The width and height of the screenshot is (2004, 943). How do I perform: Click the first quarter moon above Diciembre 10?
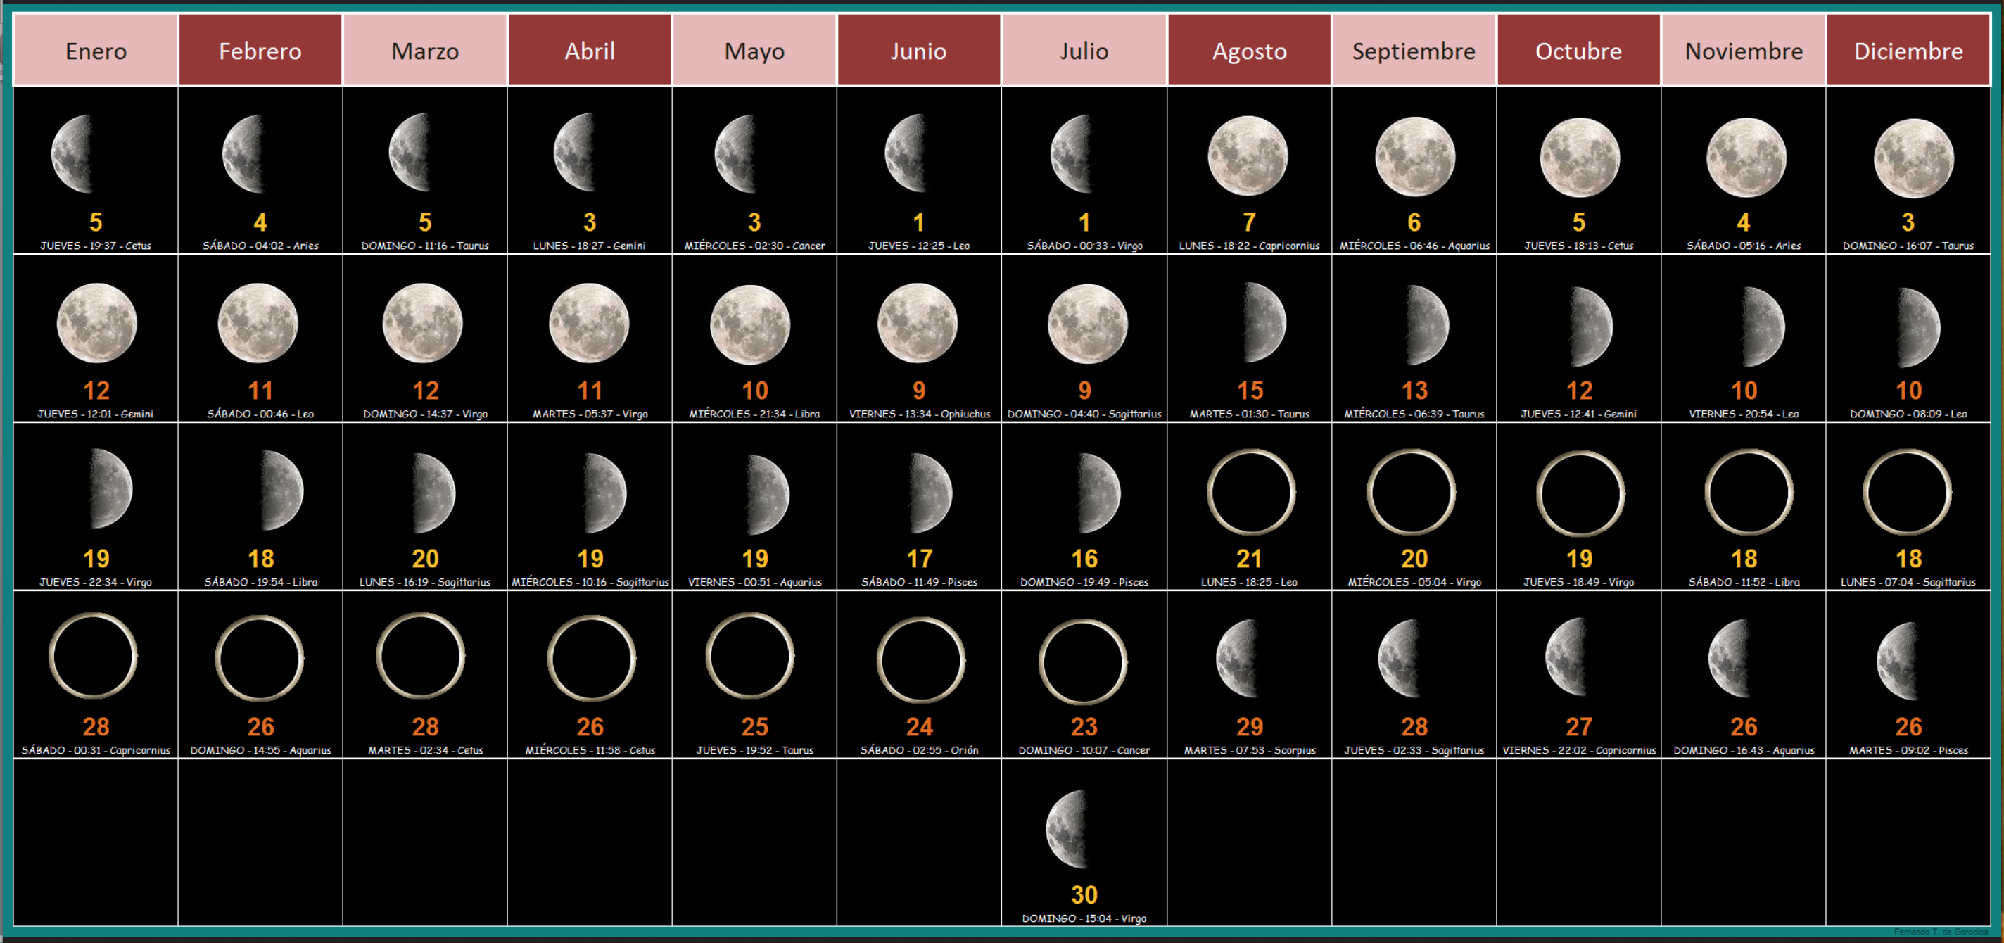coord(1919,327)
